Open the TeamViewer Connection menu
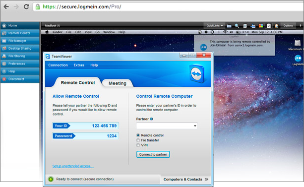This screenshot has height=187, width=304. coord(58,65)
